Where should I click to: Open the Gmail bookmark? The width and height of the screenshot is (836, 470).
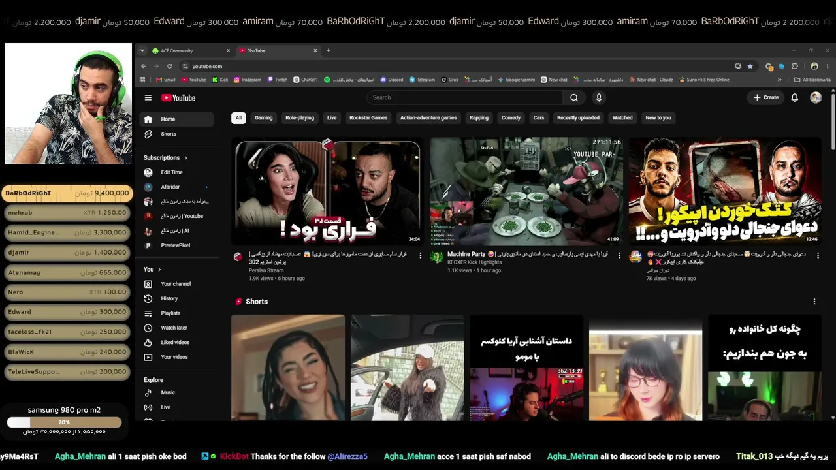[165, 80]
